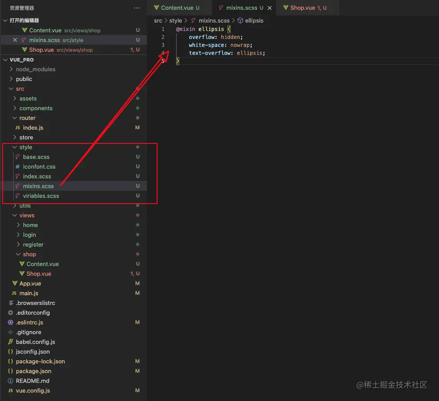
Task: Click the JS icon of main.js
Action: (x=14, y=293)
